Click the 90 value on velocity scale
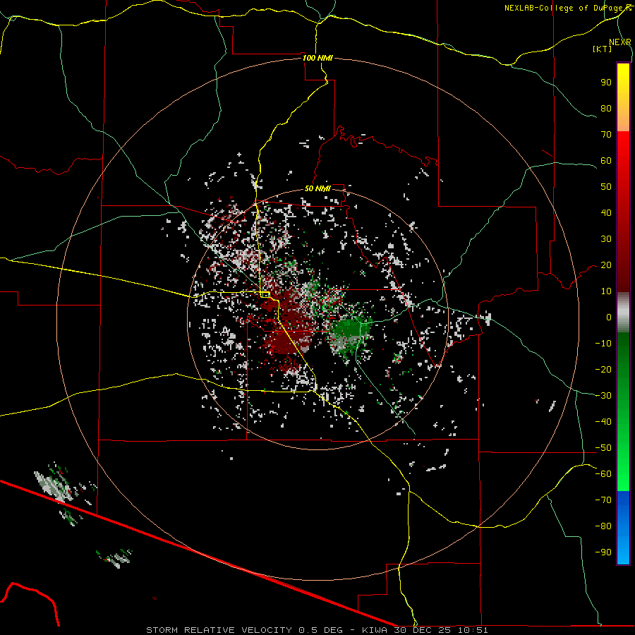The image size is (635, 635). coord(606,83)
